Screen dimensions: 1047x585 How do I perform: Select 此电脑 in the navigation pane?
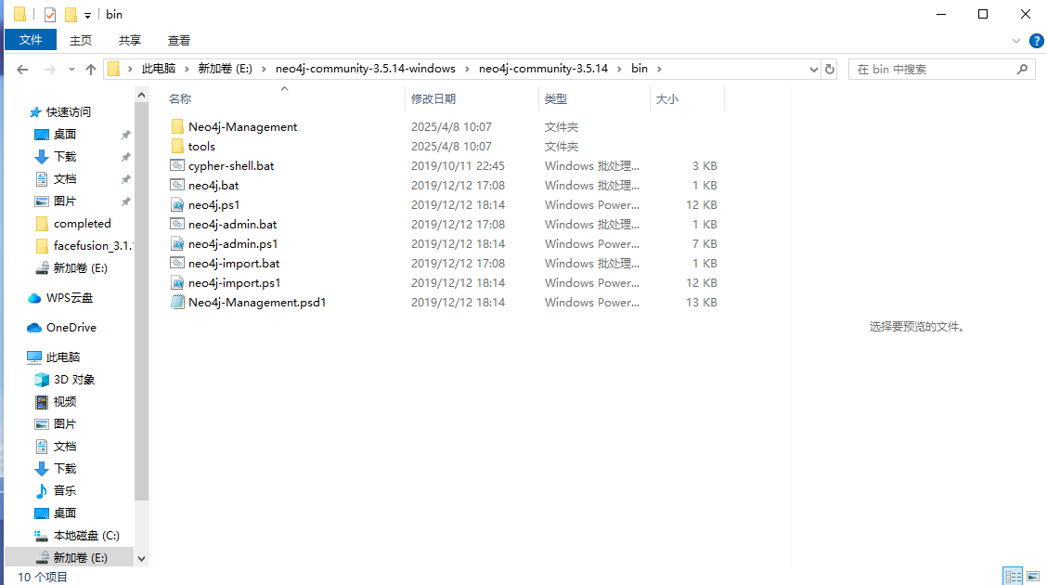click(63, 357)
